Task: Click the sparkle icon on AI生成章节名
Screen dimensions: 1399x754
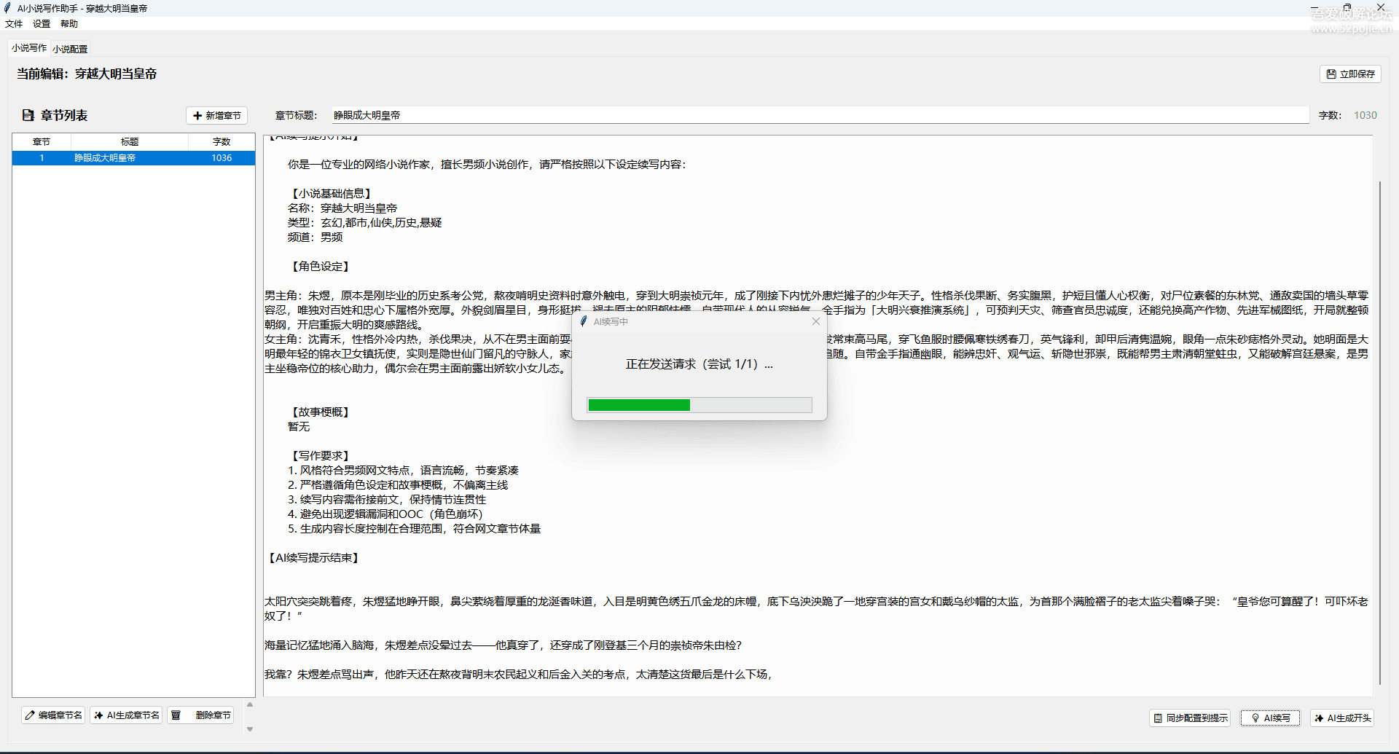Action: [x=98, y=715]
